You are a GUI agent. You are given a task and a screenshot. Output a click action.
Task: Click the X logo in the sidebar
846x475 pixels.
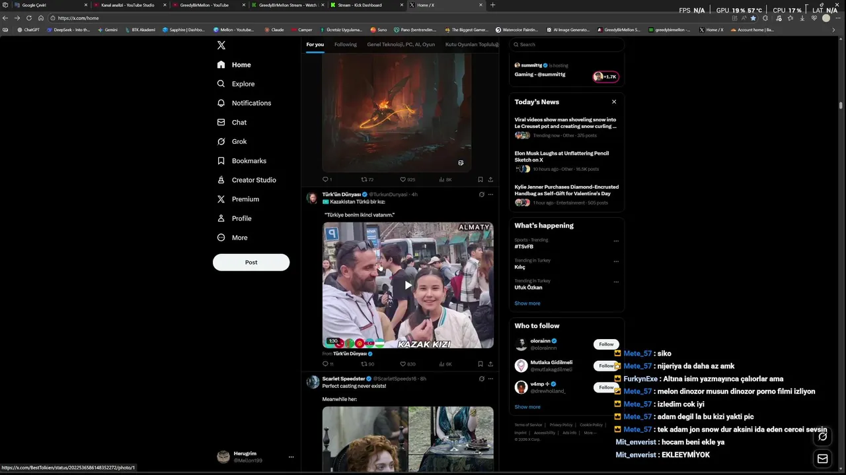point(221,45)
